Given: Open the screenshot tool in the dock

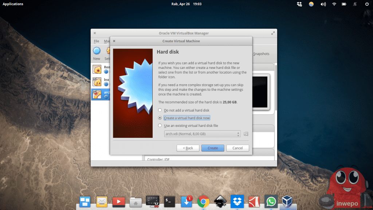Looking at the screenshot, I should coord(153,201).
